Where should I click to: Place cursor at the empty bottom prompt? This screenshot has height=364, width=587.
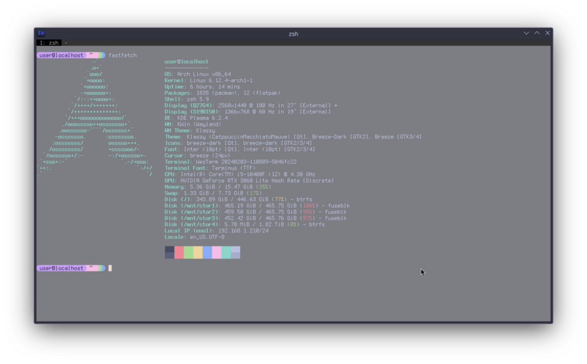(x=110, y=268)
